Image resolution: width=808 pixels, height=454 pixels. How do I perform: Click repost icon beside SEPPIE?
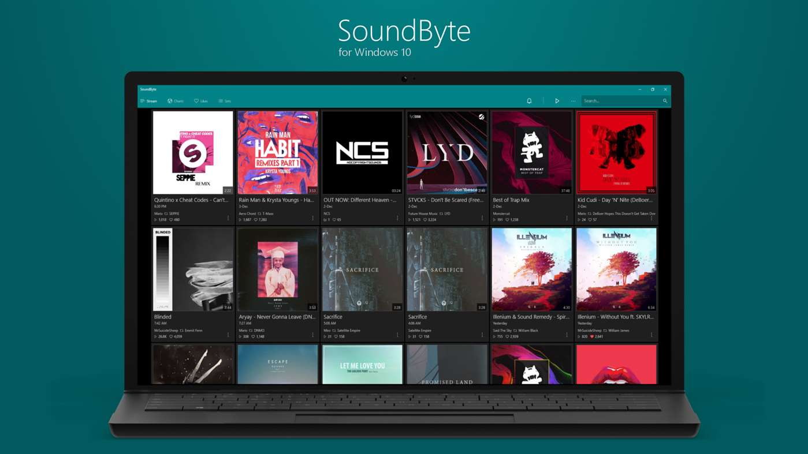[x=166, y=213]
